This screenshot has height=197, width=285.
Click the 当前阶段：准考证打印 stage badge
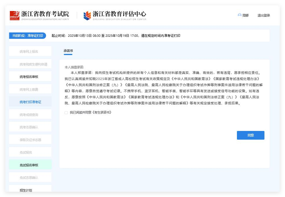28,36
